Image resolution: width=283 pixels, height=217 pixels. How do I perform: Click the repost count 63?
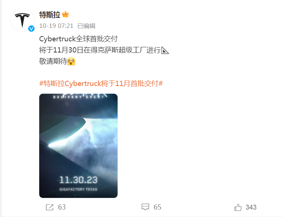click(x=62, y=207)
